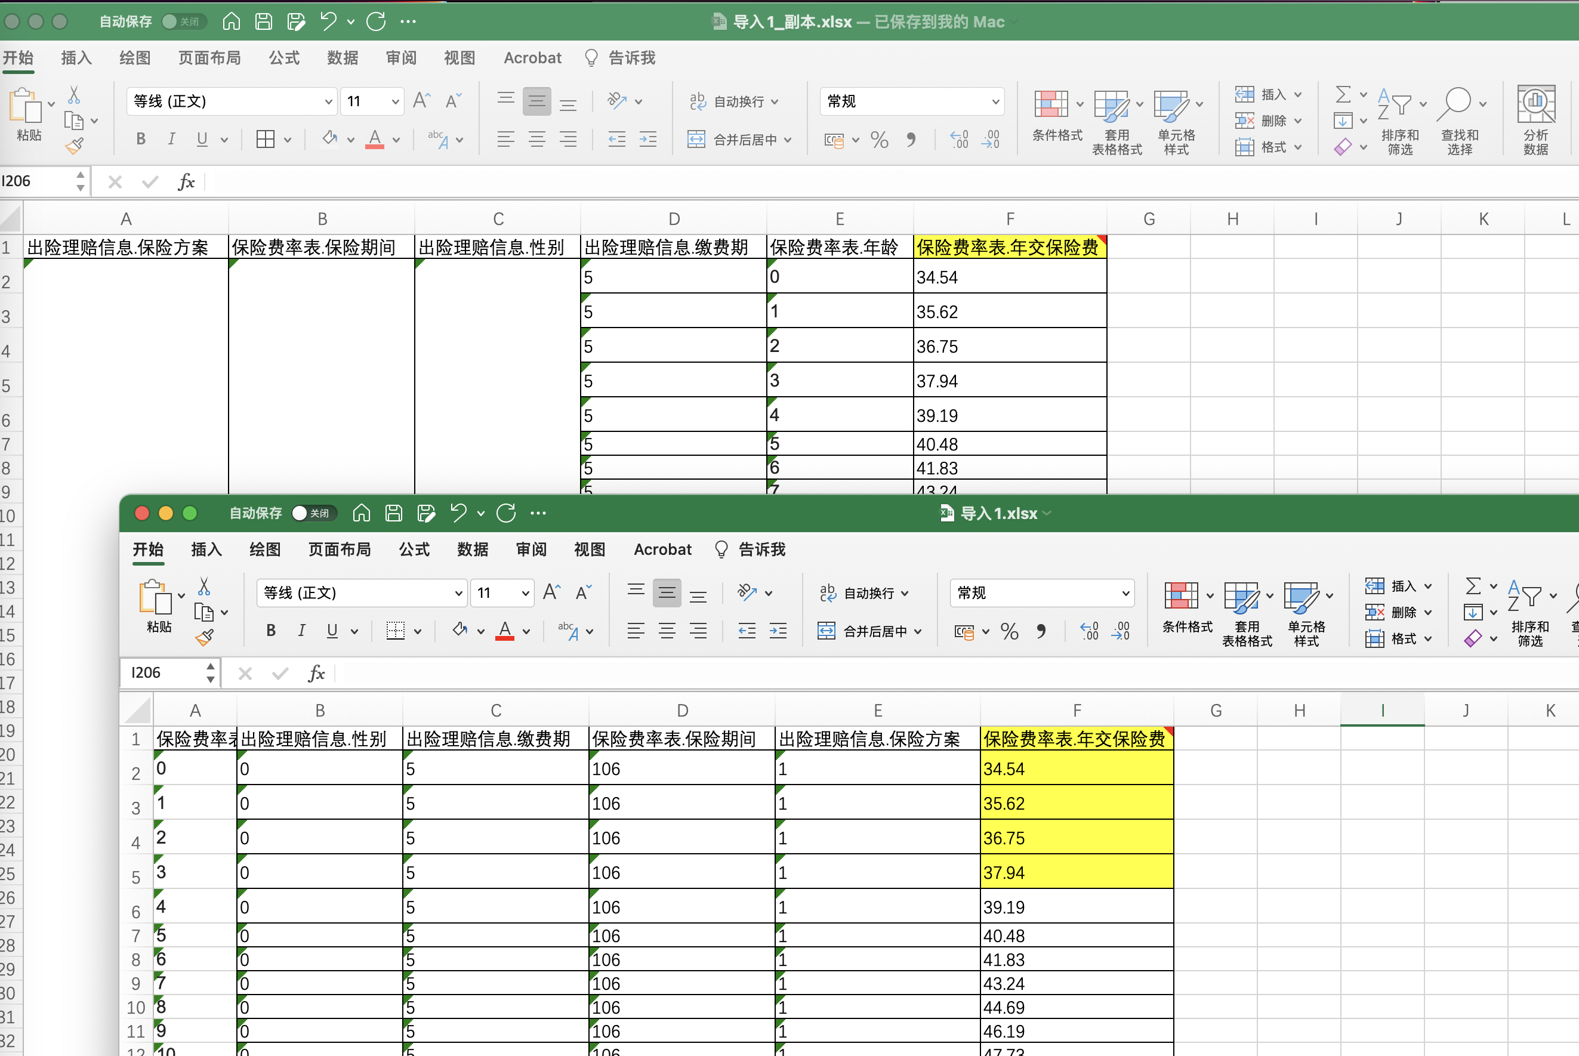Screen dimensions: 1579x1056
Task: Click the cut scissors icon in front window
Action: 204,586
